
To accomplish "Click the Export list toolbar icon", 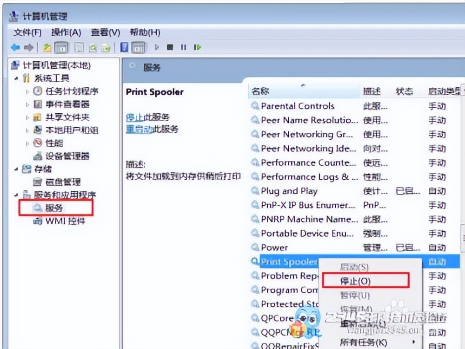I will coord(106,48).
